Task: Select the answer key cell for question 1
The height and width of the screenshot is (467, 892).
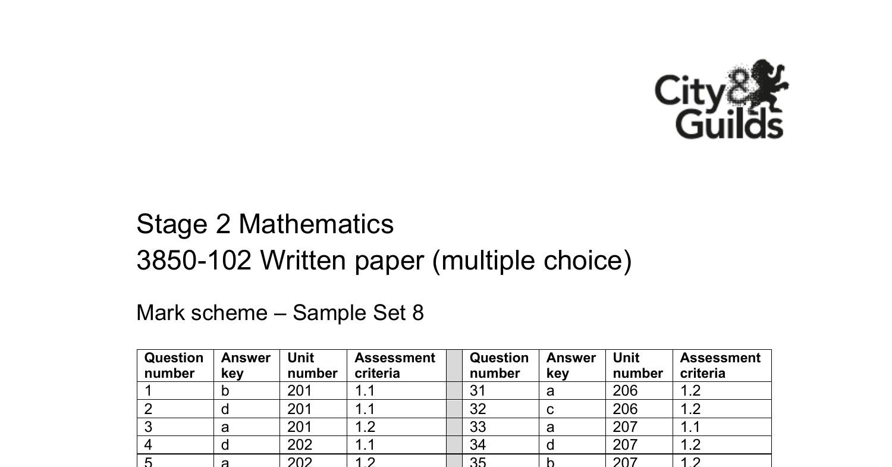Action: [x=246, y=391]
